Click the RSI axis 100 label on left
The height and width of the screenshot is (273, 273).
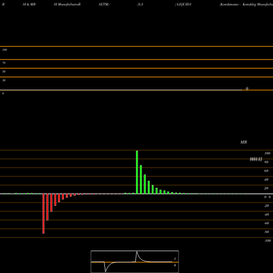click(x=4, y=50)
